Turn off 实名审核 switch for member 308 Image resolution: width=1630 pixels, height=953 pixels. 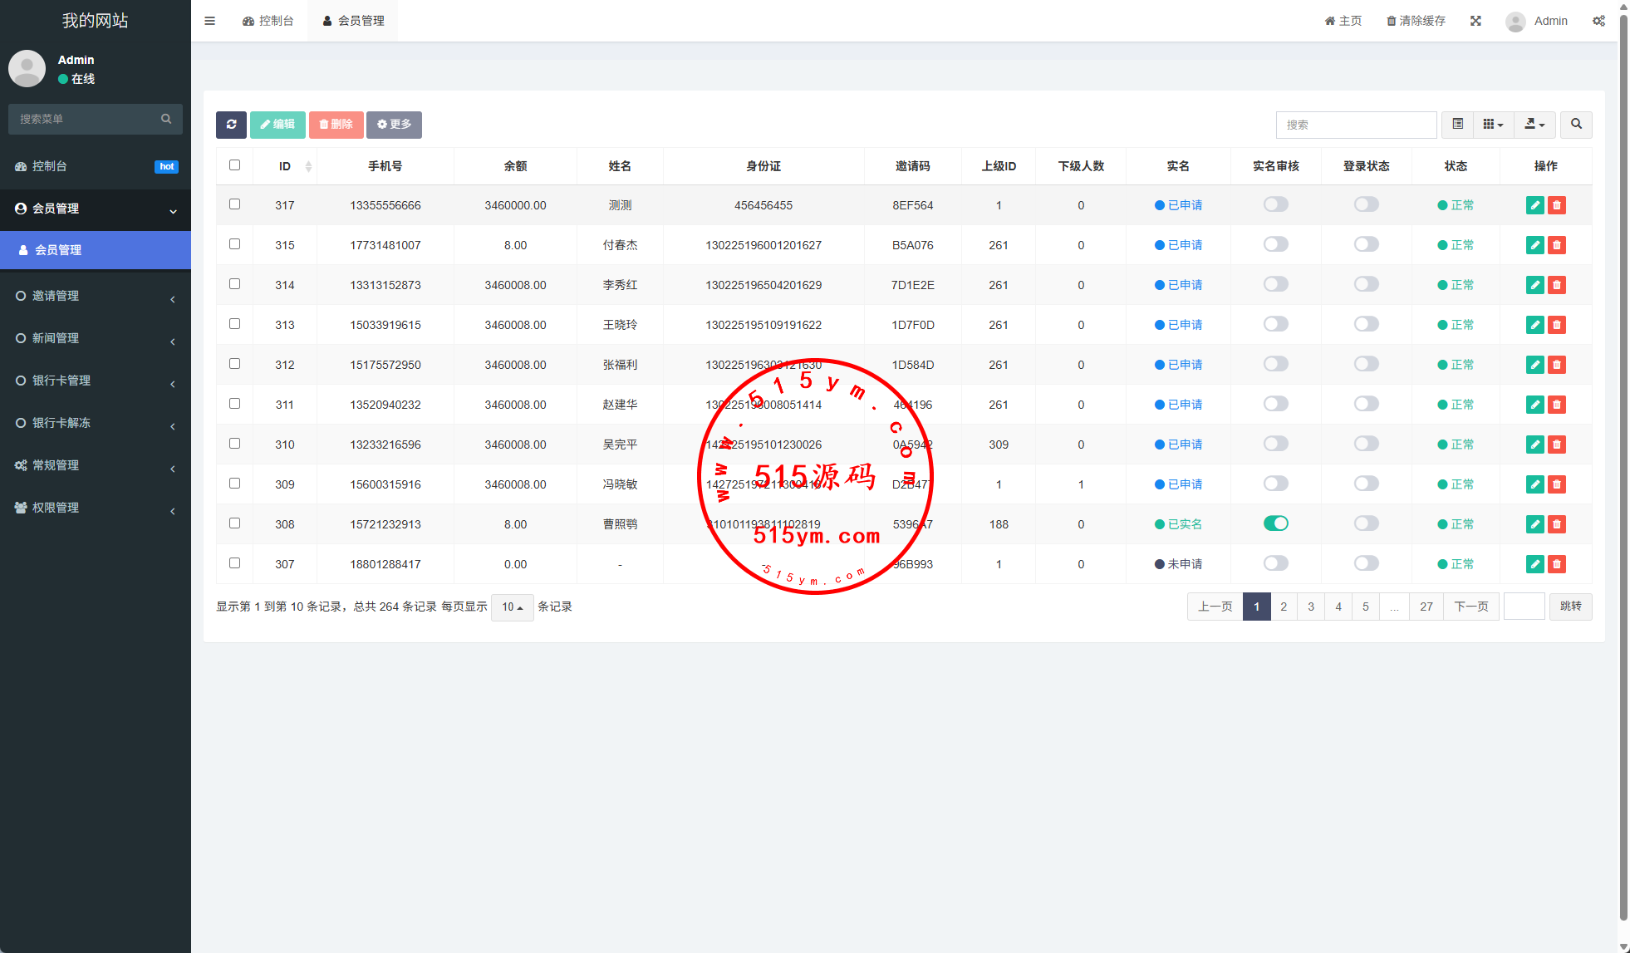click(1275, 523)
